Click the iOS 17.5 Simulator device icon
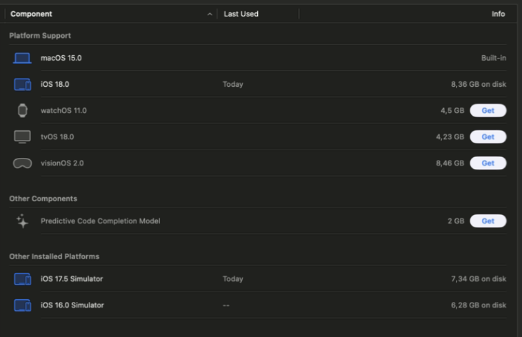Screen dimensions: 522x337 point(22,279)
